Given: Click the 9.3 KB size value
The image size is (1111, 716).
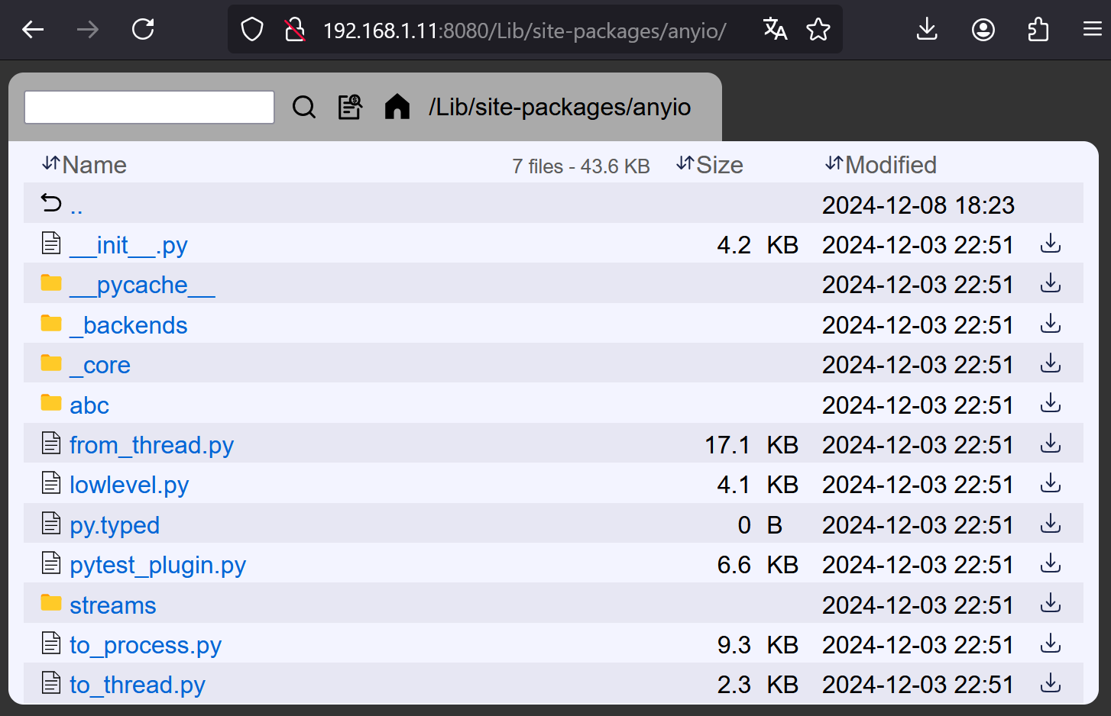Looking at the screenshot, I should [757, 645].
